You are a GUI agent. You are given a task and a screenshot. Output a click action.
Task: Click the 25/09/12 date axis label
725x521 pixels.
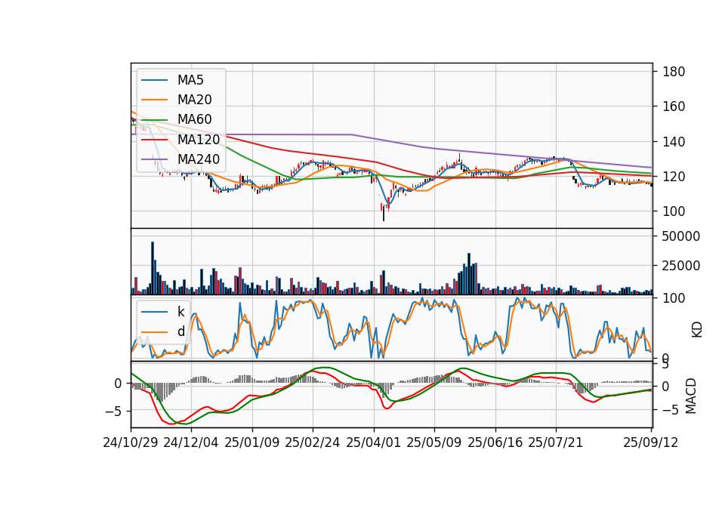click(651, 442)
